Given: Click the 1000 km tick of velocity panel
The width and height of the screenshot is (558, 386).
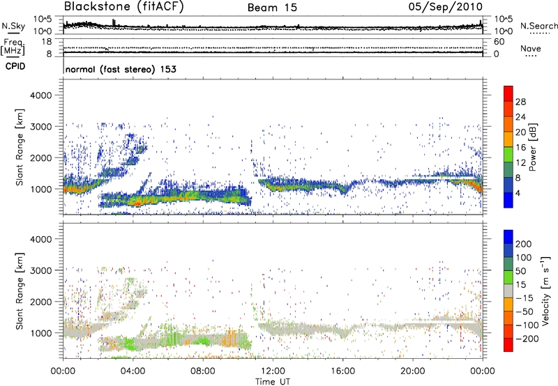Looking at the screenshot, I should [41, 333].
